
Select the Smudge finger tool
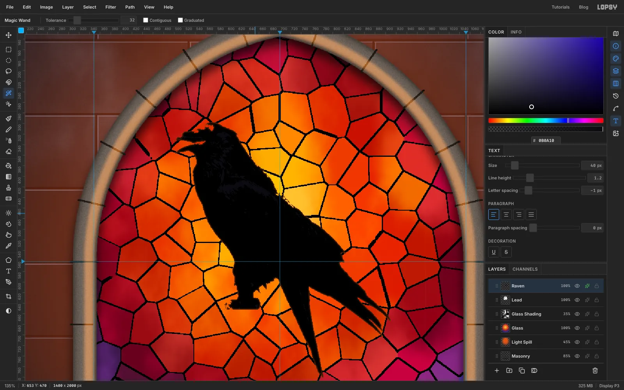coord(9,235)
